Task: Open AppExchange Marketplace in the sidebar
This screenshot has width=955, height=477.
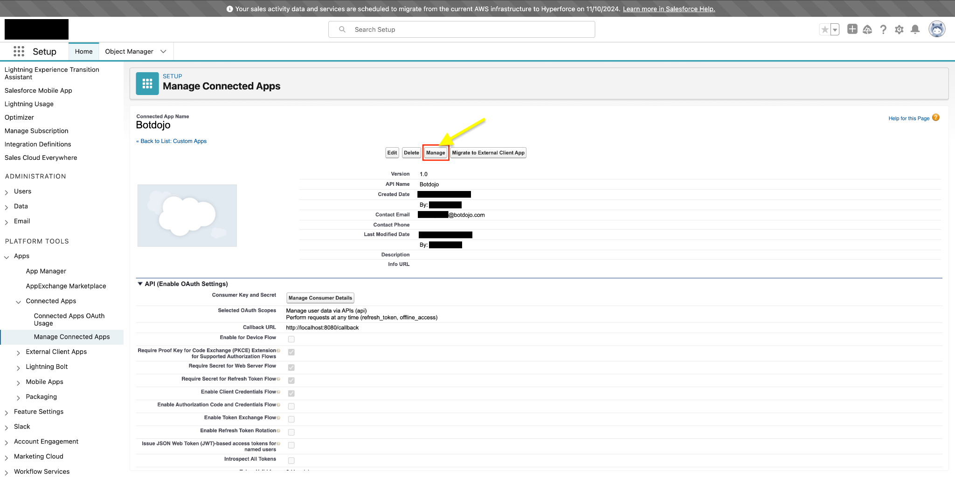Action: coord(66,286)
